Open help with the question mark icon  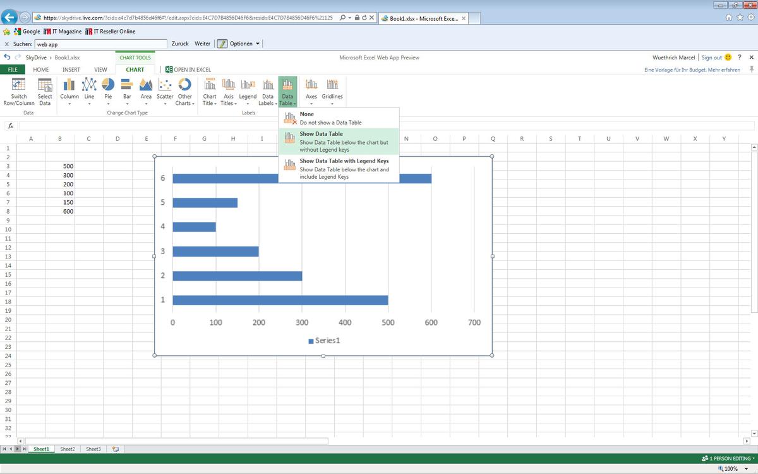tap(740, 58)
